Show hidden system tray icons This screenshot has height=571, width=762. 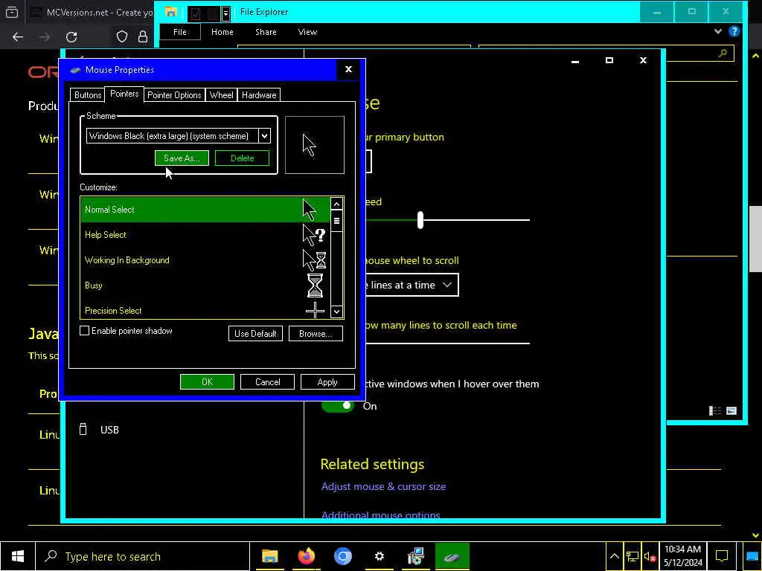tap(614, 556)
